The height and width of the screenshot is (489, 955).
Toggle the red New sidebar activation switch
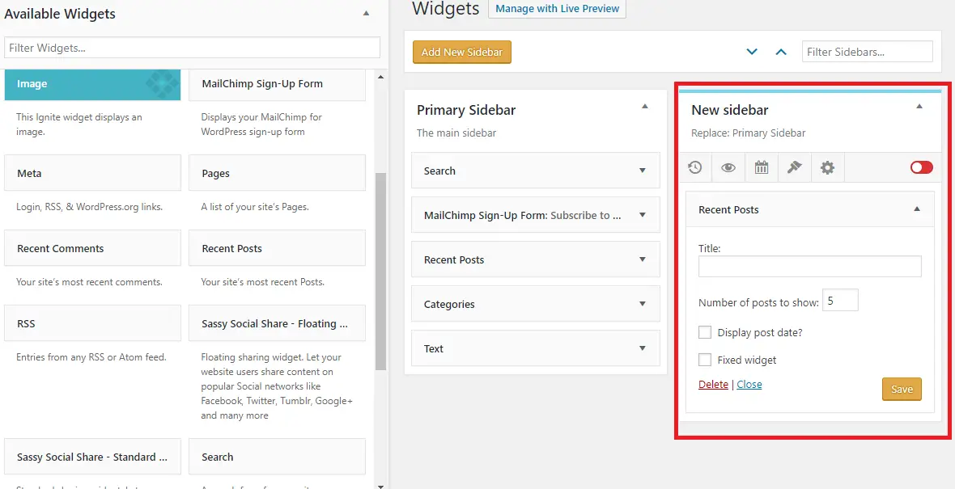tap(922, 167)
